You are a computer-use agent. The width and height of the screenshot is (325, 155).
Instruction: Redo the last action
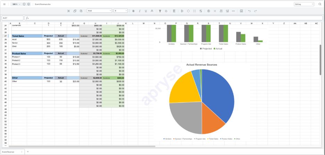tap(256, 11)
